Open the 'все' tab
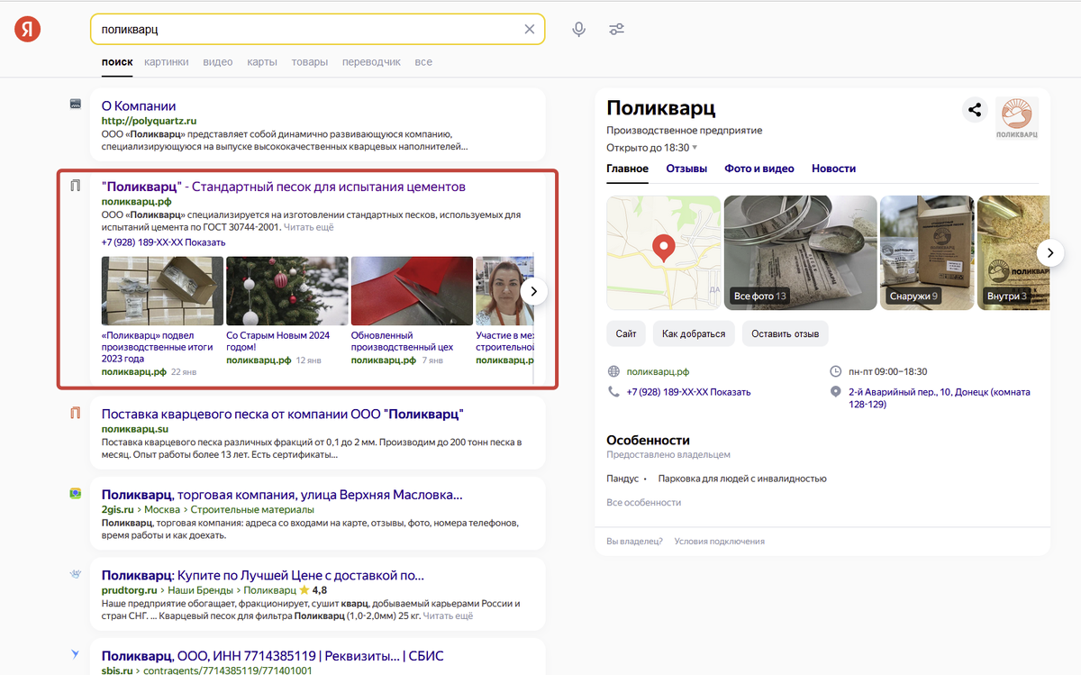This screenshot has width=1081, height=675. coord(423,62)
